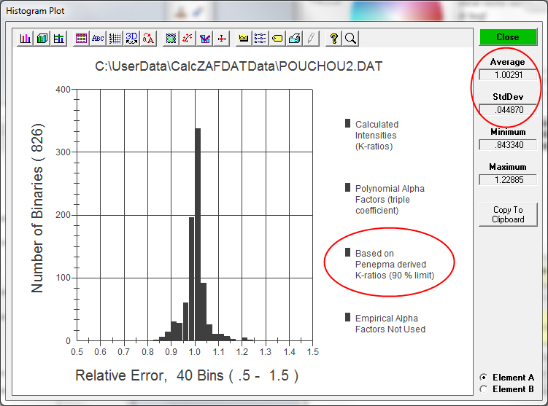
Task: Open the font settings aA icon
Action: 148,39
